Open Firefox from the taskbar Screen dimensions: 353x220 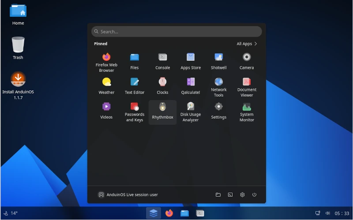169,213
